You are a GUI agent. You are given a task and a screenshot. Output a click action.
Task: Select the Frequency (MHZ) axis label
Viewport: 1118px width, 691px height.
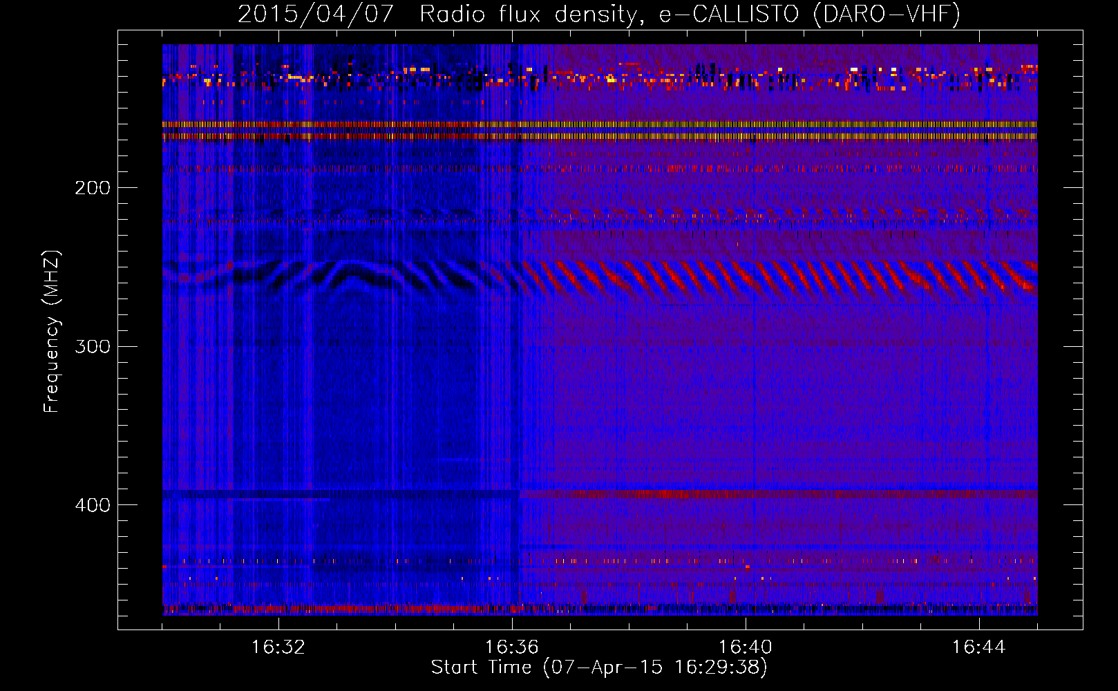pos(52,332)
